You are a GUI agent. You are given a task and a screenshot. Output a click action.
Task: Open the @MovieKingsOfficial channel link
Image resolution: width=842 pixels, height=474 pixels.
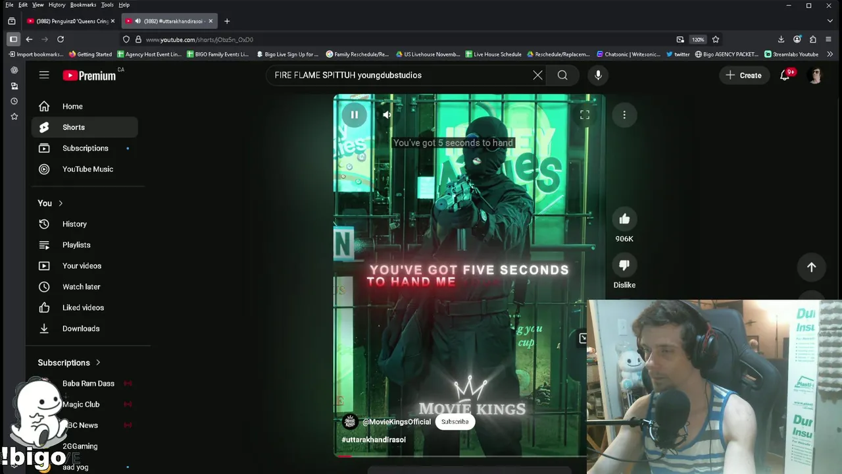click(397, 421)
